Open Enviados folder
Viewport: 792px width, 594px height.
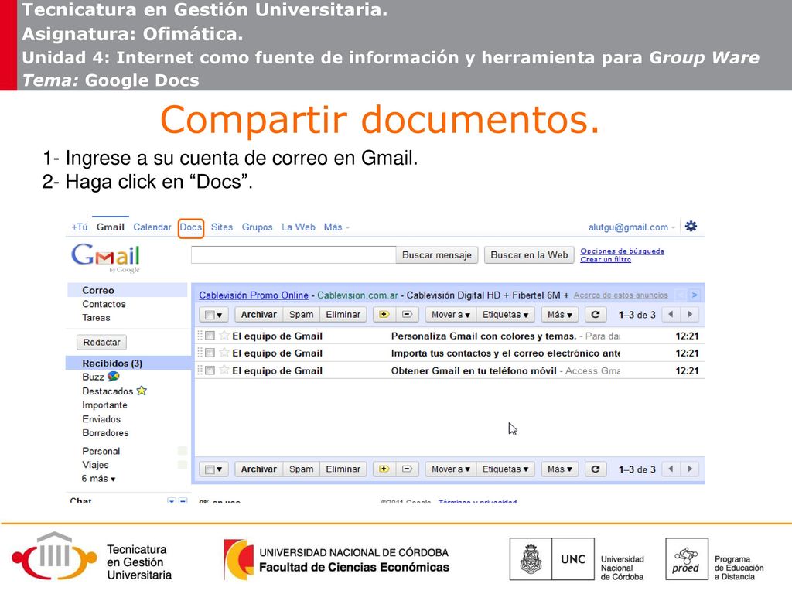click(x=101, y=419)
